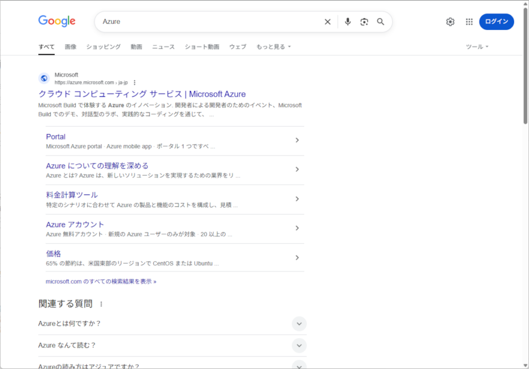This screenshot has height=369, width=529.
Task: Switch to the 画像 tab
Action: (70, 47)
